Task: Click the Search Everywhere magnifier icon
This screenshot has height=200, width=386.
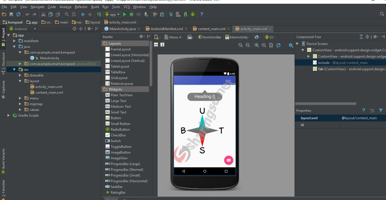Action: (382, 14)
